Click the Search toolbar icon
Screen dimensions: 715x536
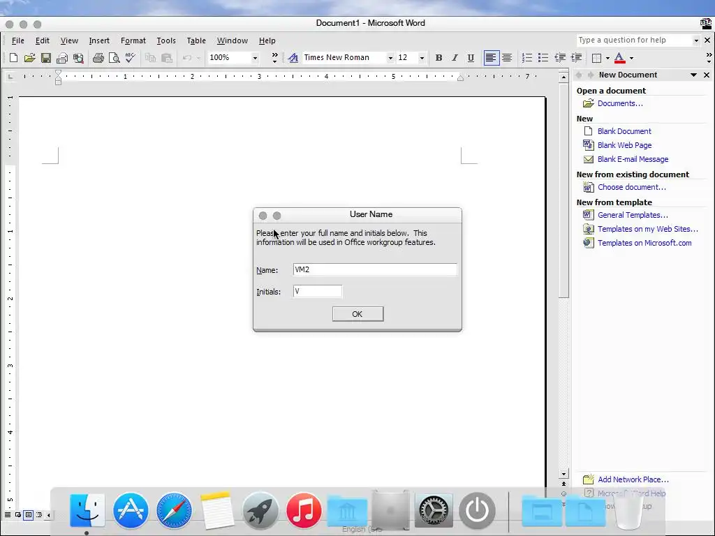78,58
